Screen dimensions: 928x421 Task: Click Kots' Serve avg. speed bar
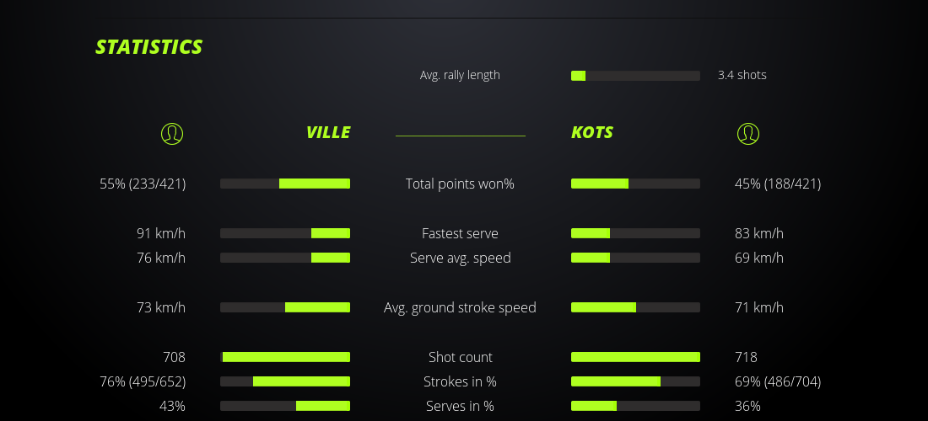[635, 258]
